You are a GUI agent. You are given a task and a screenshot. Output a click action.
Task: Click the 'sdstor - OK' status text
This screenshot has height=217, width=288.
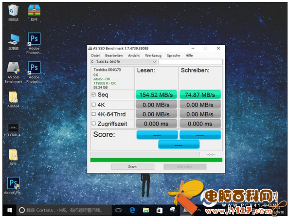click(x=102, y=79)
